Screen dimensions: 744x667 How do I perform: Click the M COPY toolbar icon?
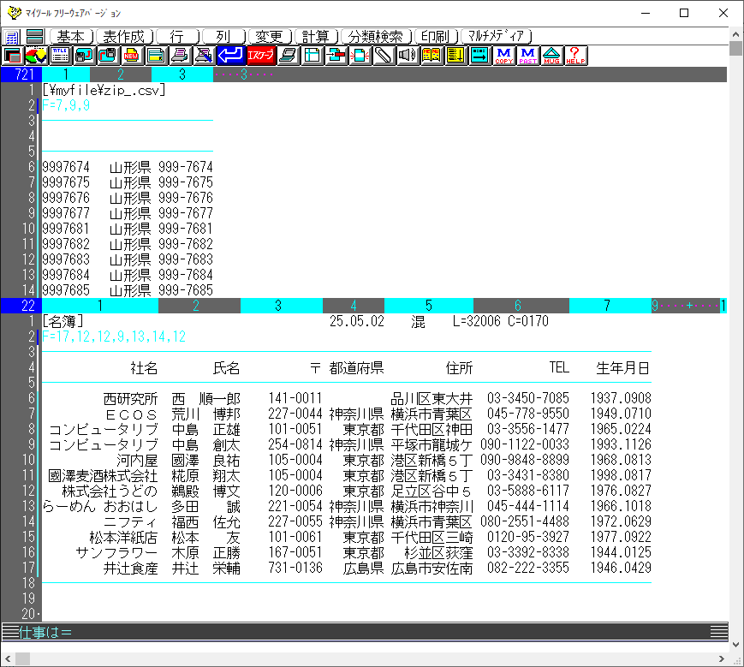tap(503, 56)
